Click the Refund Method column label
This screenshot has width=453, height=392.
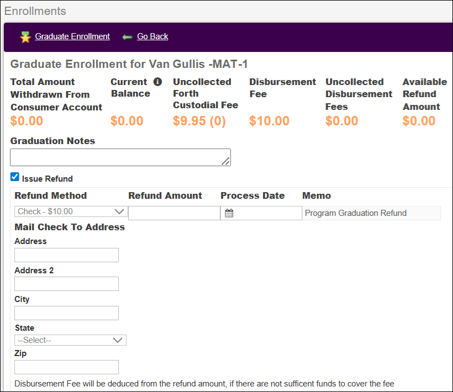tap(51, 195)
